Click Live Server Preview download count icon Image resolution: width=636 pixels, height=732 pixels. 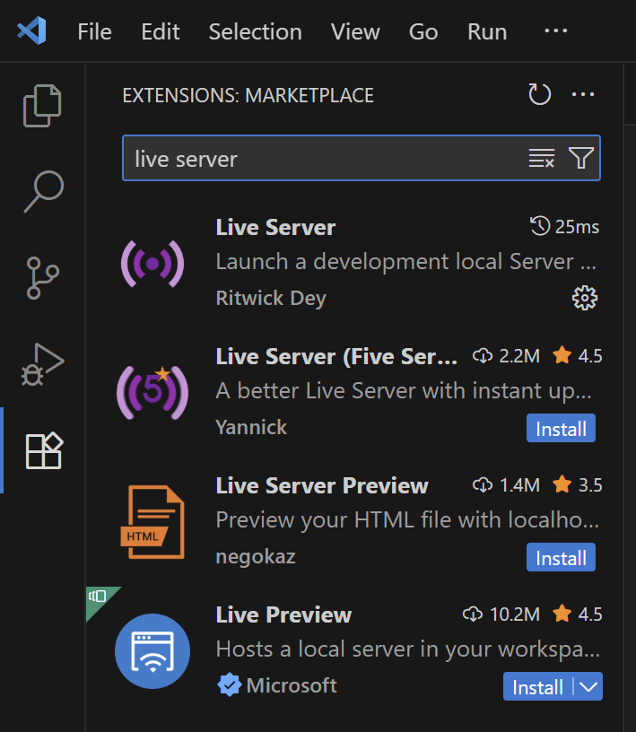[x=483, y=485]
